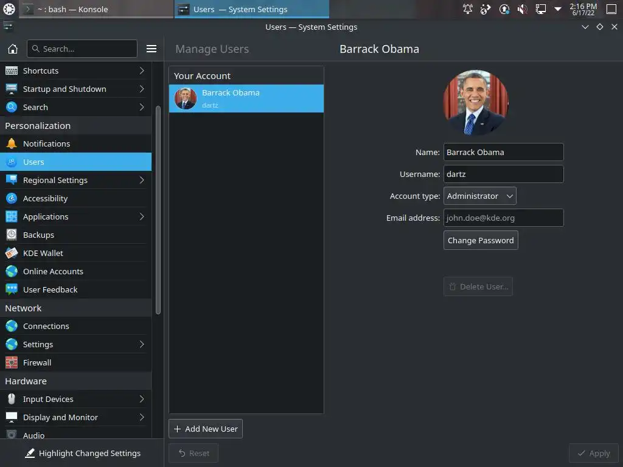Image resolution: width=623 pixels, height=467 pixels.
Task: Open Notifications bell icon
Action: (x=12, y=144)
